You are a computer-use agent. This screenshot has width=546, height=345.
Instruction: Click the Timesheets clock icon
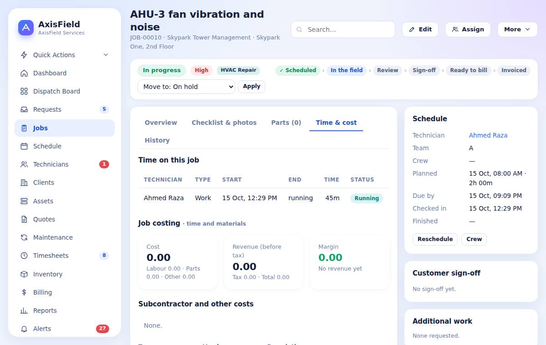(x=24, y=256)
